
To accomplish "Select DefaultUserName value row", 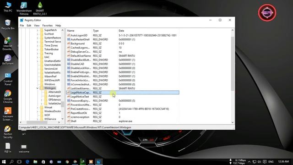I will tap(123, 56).
